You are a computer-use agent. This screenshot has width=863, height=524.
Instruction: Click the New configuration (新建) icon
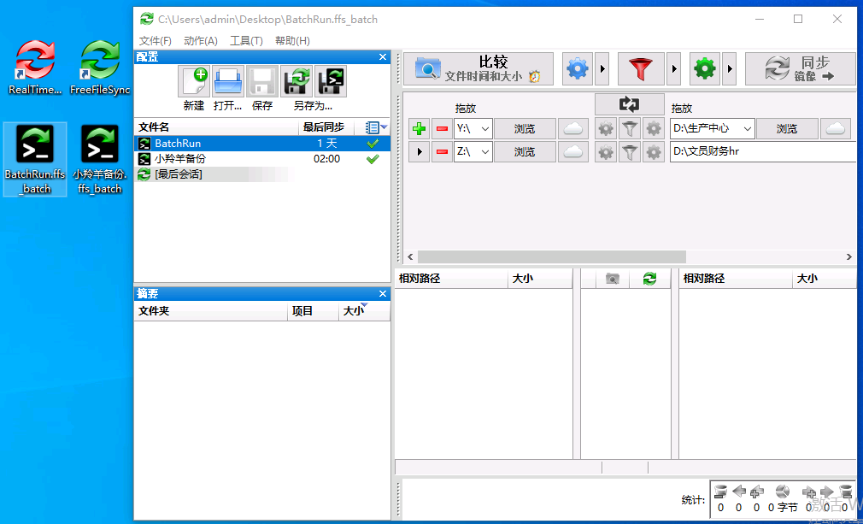coord(194,82)
